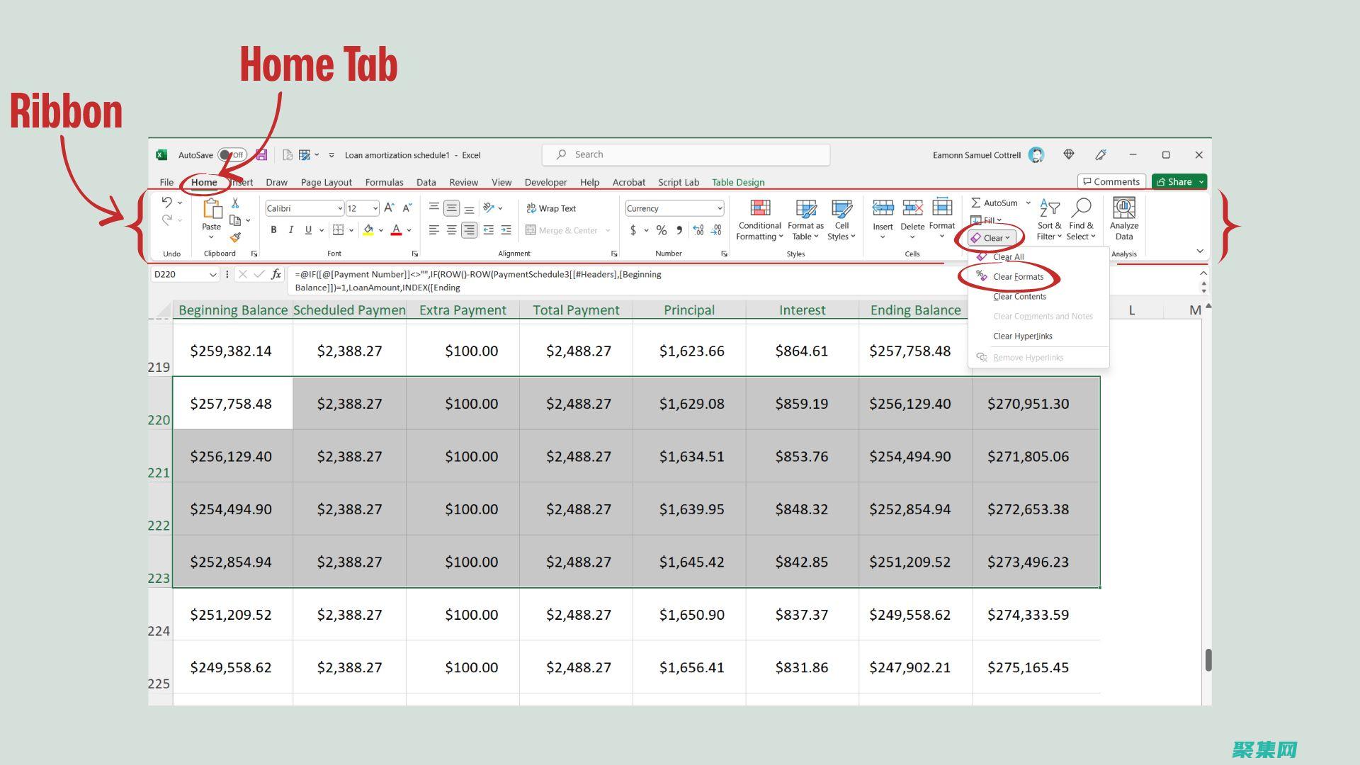Click the Percent Style icon
1360x765 pixels.
point(661,230)
